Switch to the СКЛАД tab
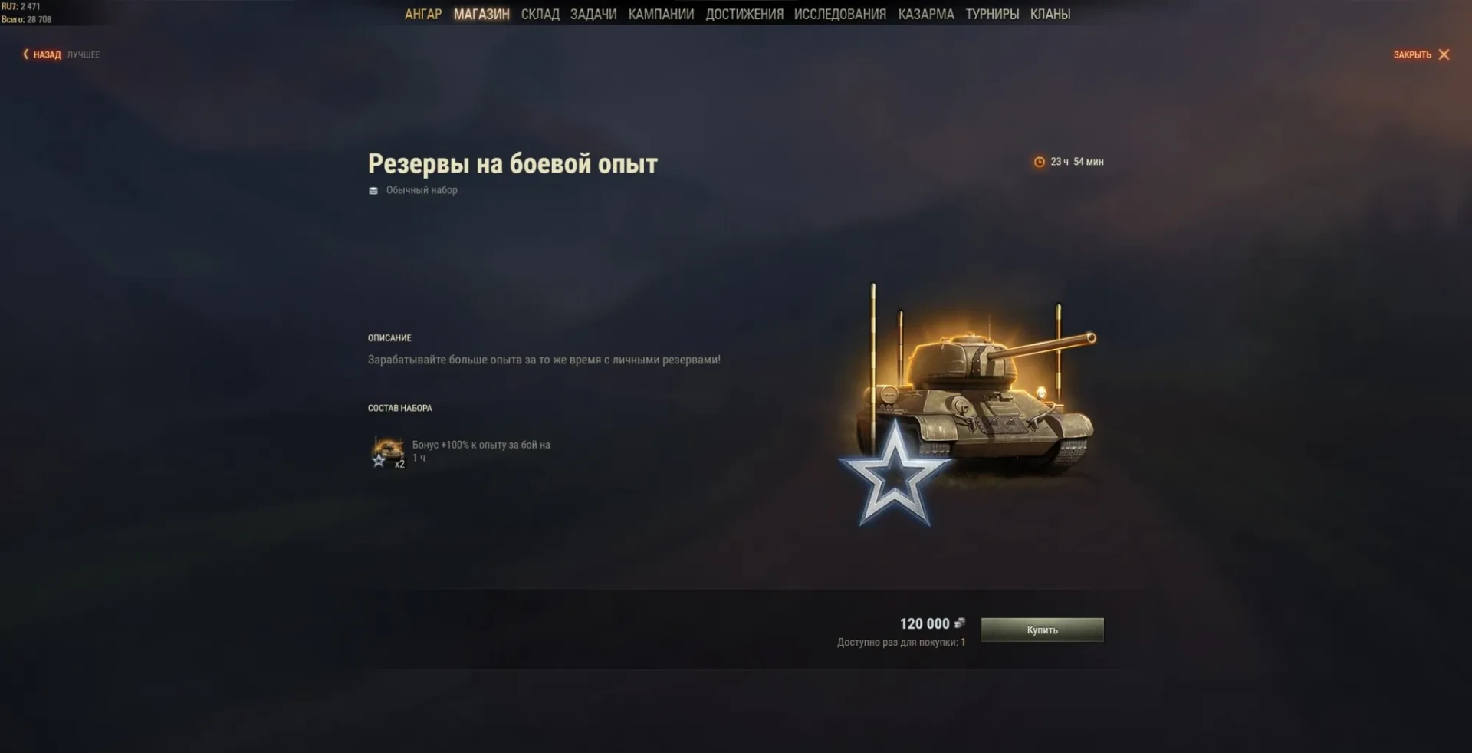This screenshot has width=1472, height=753. point(540,14)
